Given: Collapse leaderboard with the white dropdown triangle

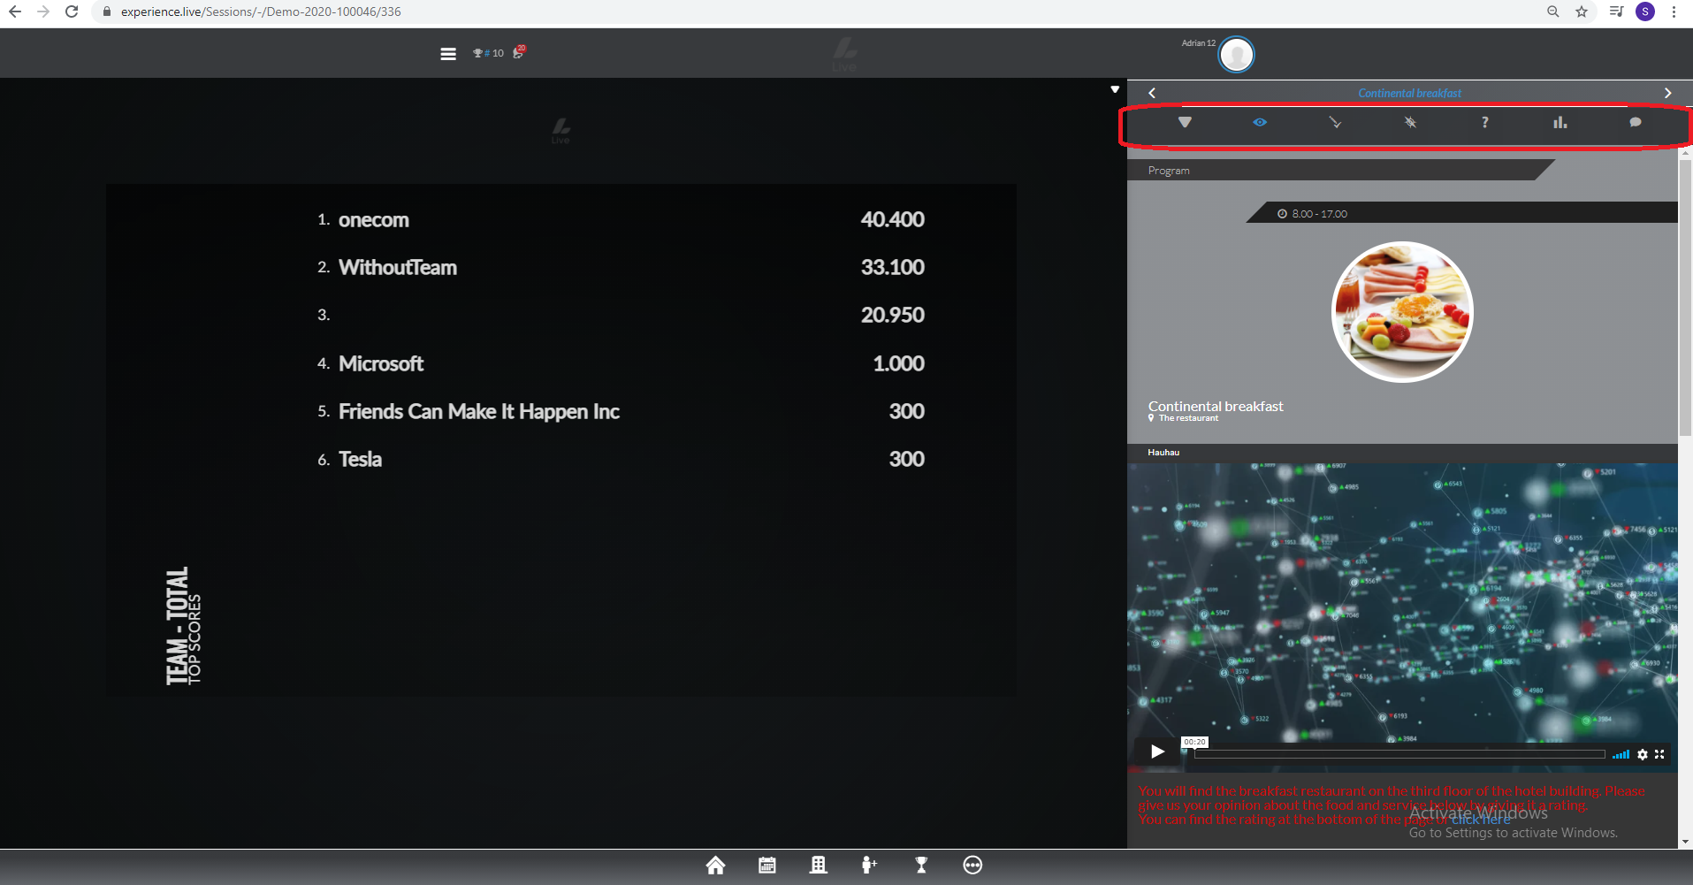Looking at the screenshot, I should [x=1115, y=89].
